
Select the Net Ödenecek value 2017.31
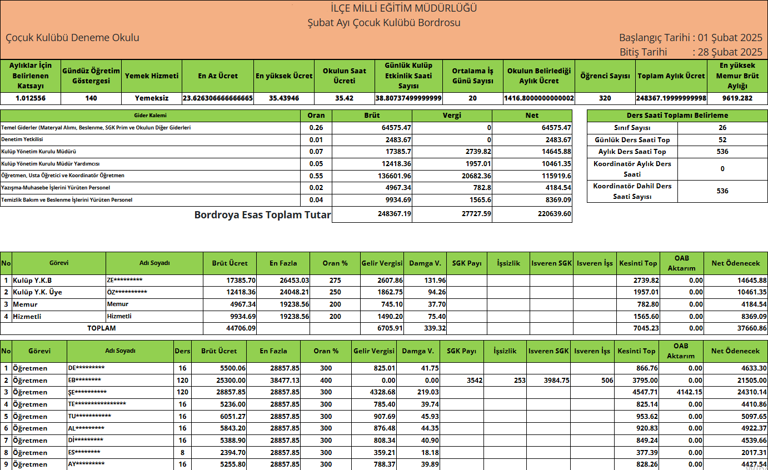point(754,453)
